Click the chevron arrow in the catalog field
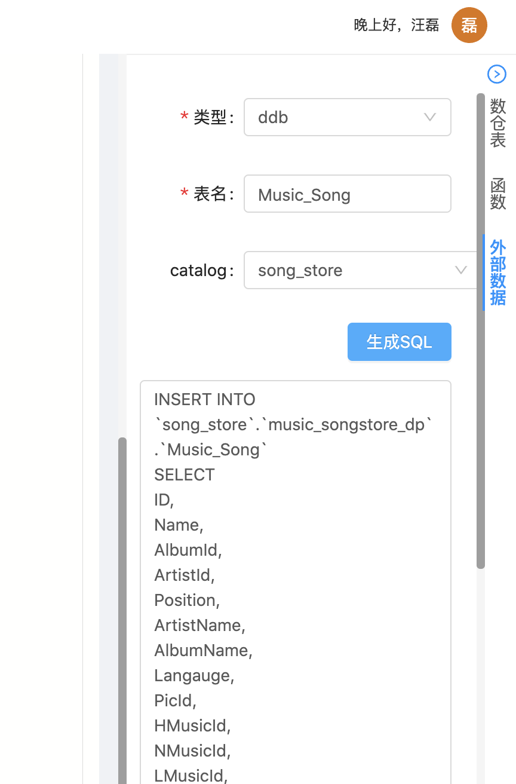This screenshot has width=516, height=784. [x=460, y=270]
